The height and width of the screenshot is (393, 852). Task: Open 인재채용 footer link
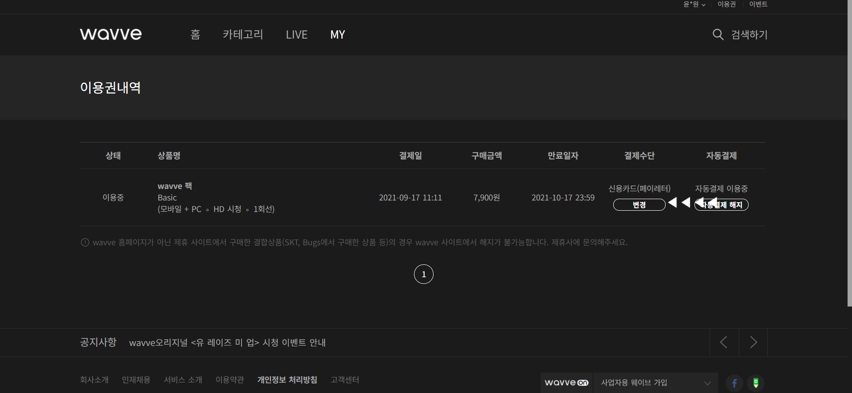coord(136,380)
